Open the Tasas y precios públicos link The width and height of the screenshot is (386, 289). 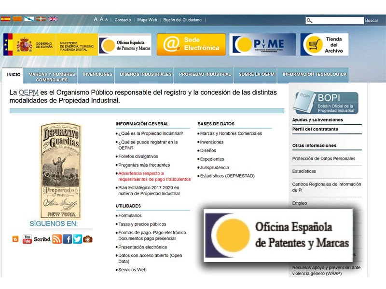coord(142,224)
